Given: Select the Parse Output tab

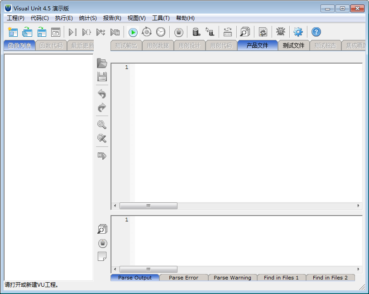Looking at the screenshot, I should pyautogui.click(x=135, y=278).
